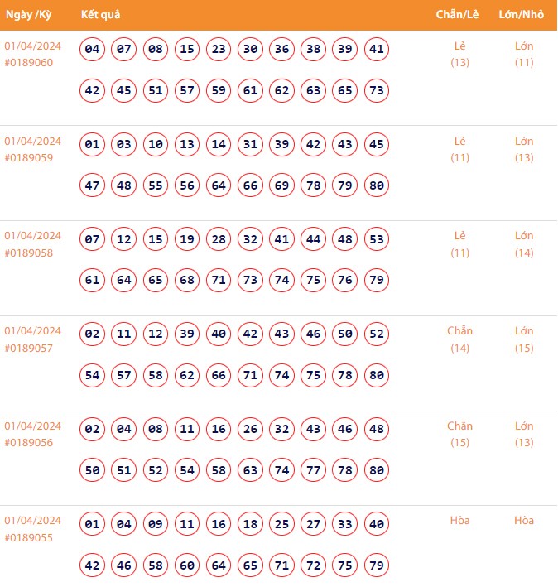Screen dimensions: 558x587
Task: Click the "Kết quả" column header
Action: pos(102,15)
